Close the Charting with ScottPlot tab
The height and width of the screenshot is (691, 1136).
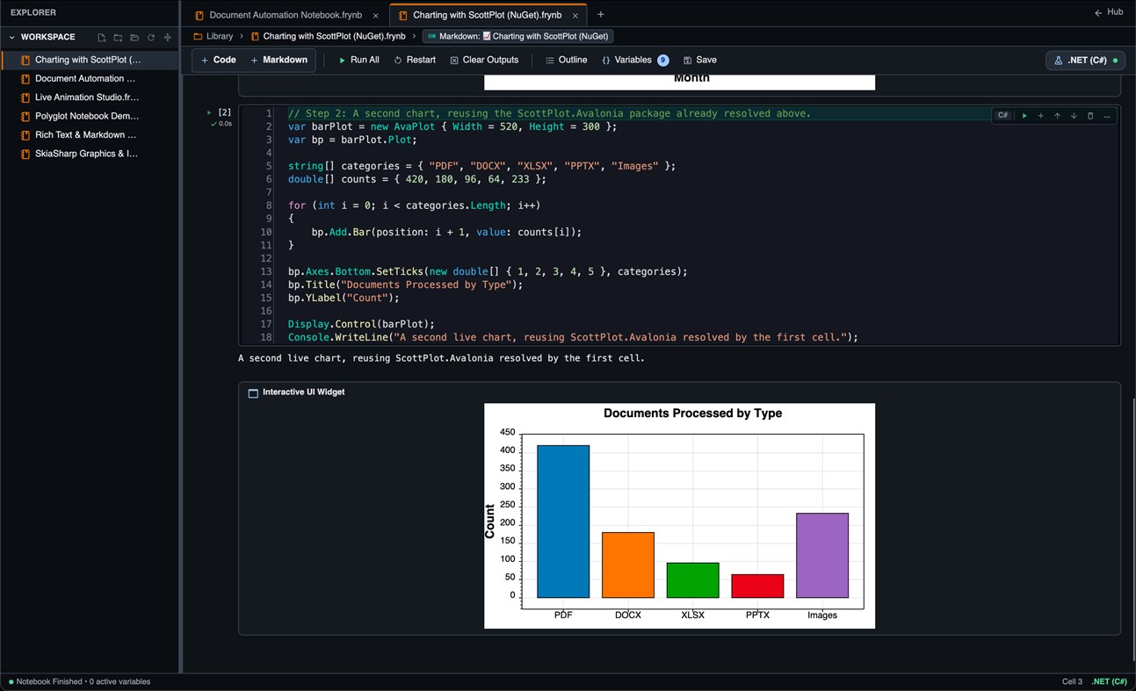tap(575, 16)
